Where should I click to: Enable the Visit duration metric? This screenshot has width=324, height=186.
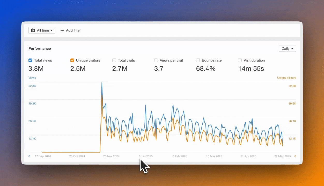tap(240, 60)
